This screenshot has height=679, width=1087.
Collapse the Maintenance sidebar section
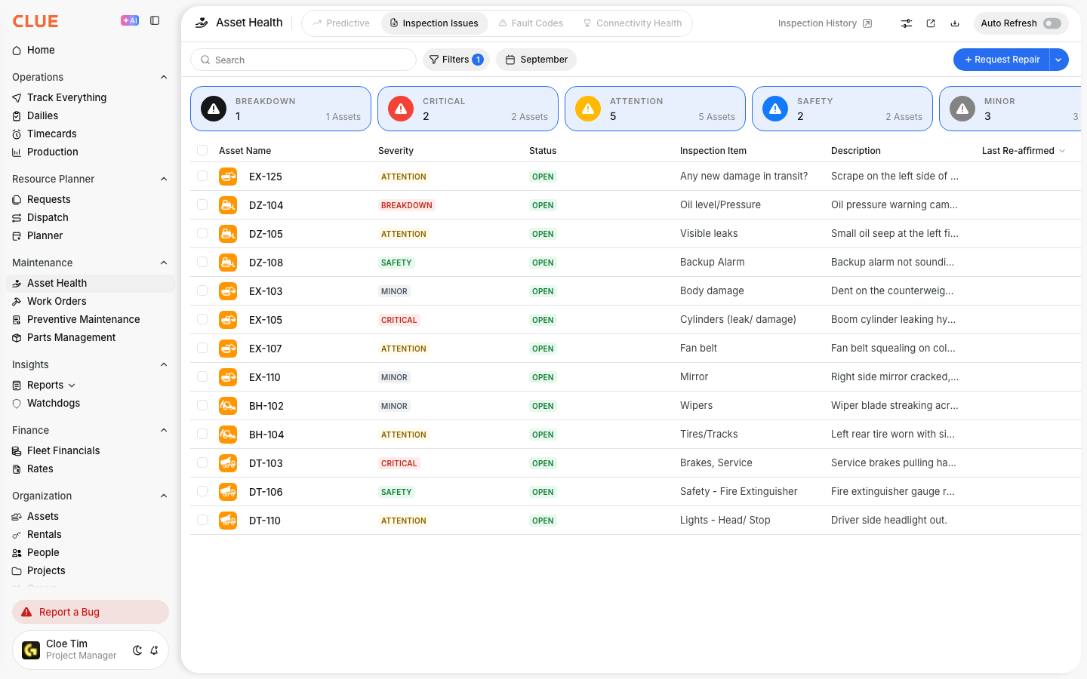(x=164, y=263)
